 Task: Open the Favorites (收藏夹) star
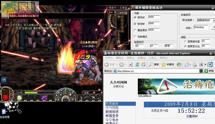[x=168, y=64]
